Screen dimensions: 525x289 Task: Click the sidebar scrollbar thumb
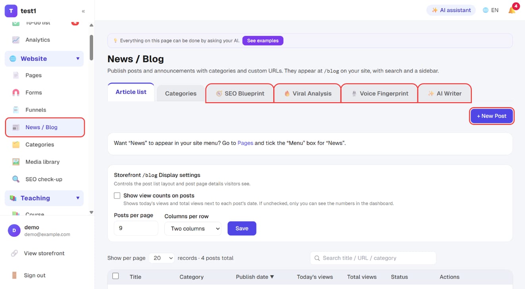tap(91, 48)
